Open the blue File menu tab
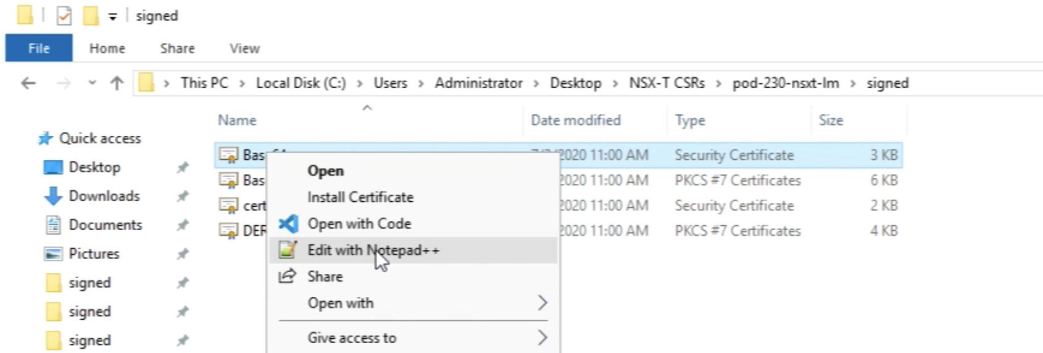This screenshot has width=1043, height=353. [x=39, y=48]
